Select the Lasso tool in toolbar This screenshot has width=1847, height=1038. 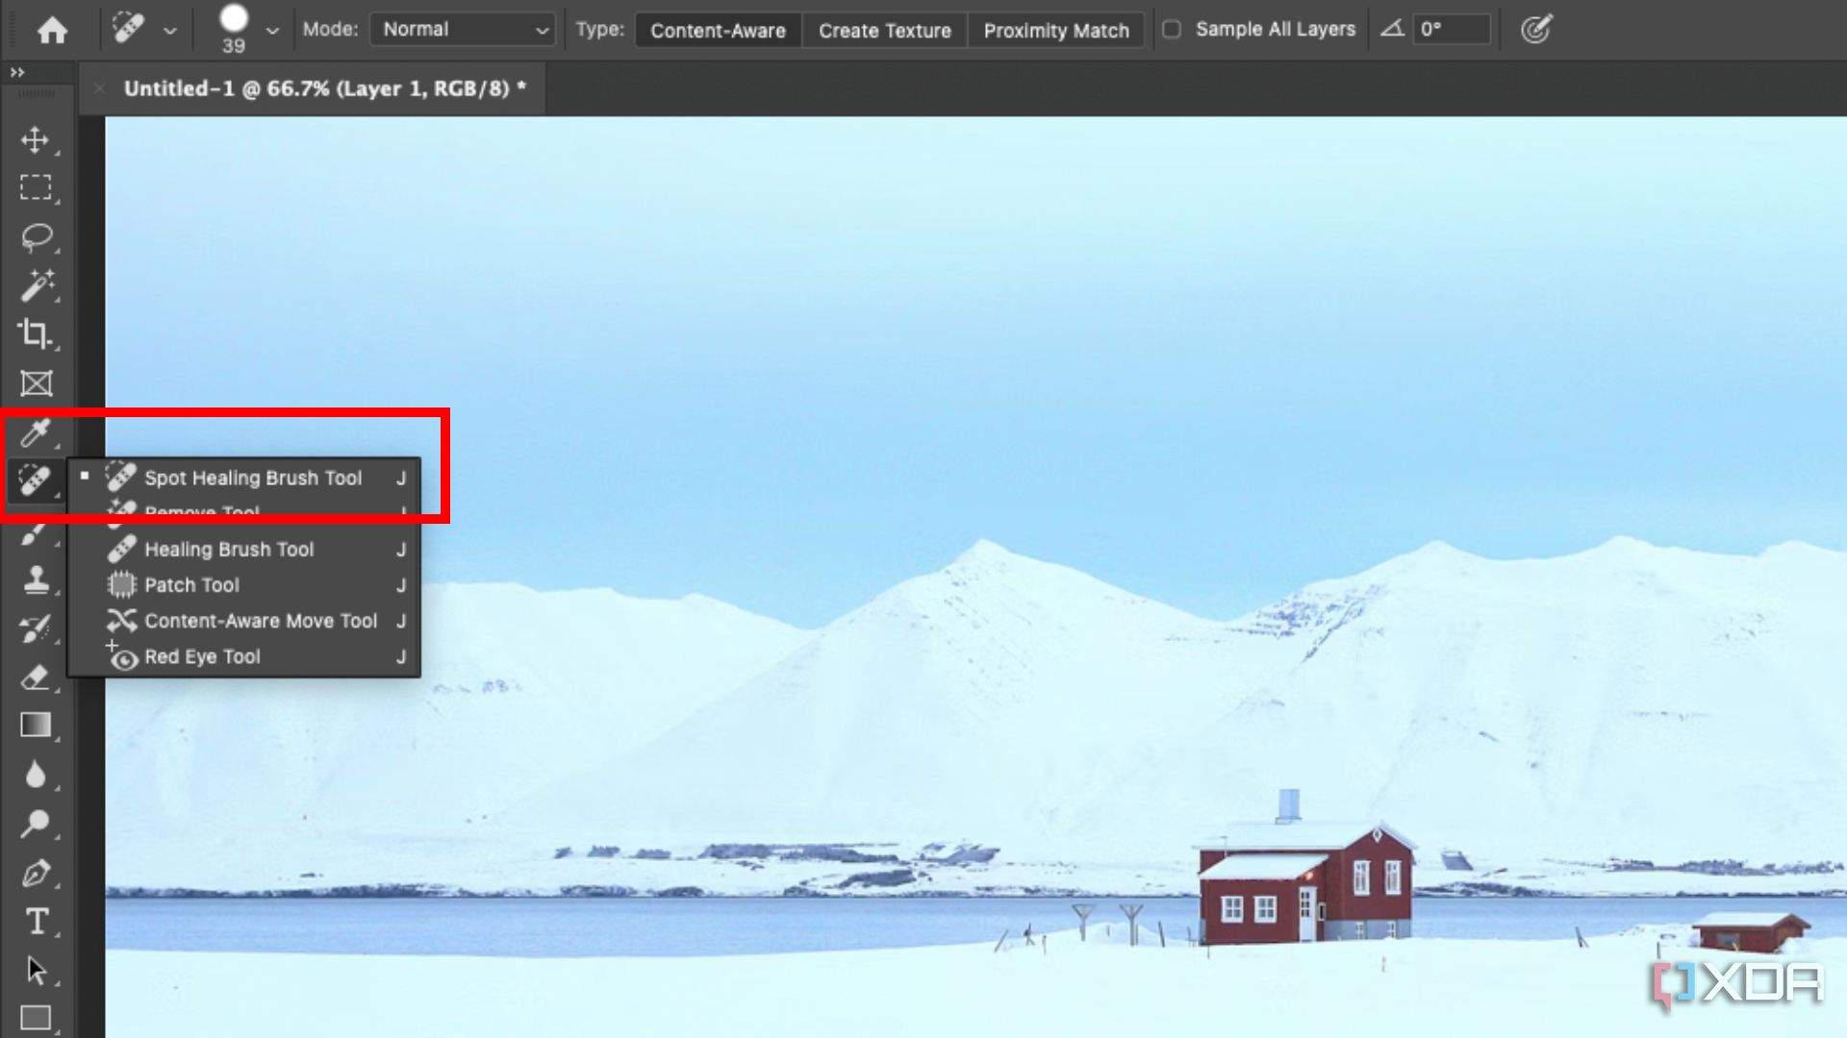(35, 237)
